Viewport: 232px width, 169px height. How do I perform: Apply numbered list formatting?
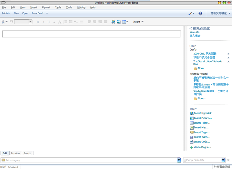pos(65,22)
